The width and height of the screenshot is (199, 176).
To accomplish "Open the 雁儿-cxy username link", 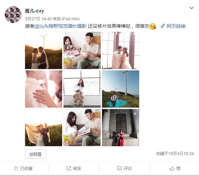I will [x=34, y=11].
